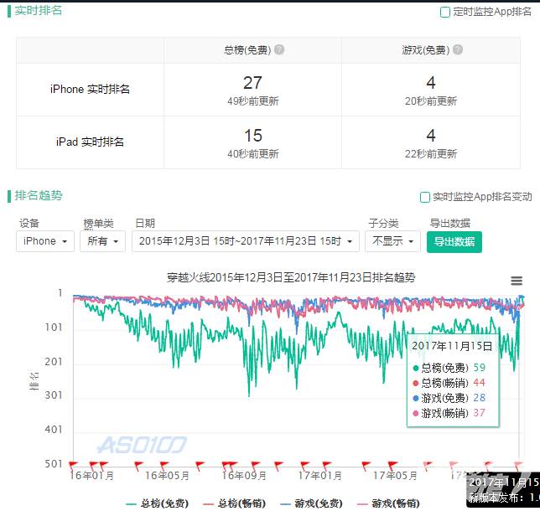
Task: Click 40秒前更新 text under 15
Action: (x=253, y=154)
